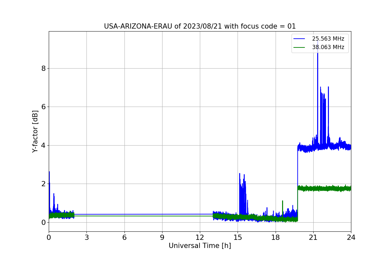The height and width of the screenshot is (260, 390).
Task: Click the Universal Time [h] axis label
Action: pyautogui.click(x=200, y=246)
